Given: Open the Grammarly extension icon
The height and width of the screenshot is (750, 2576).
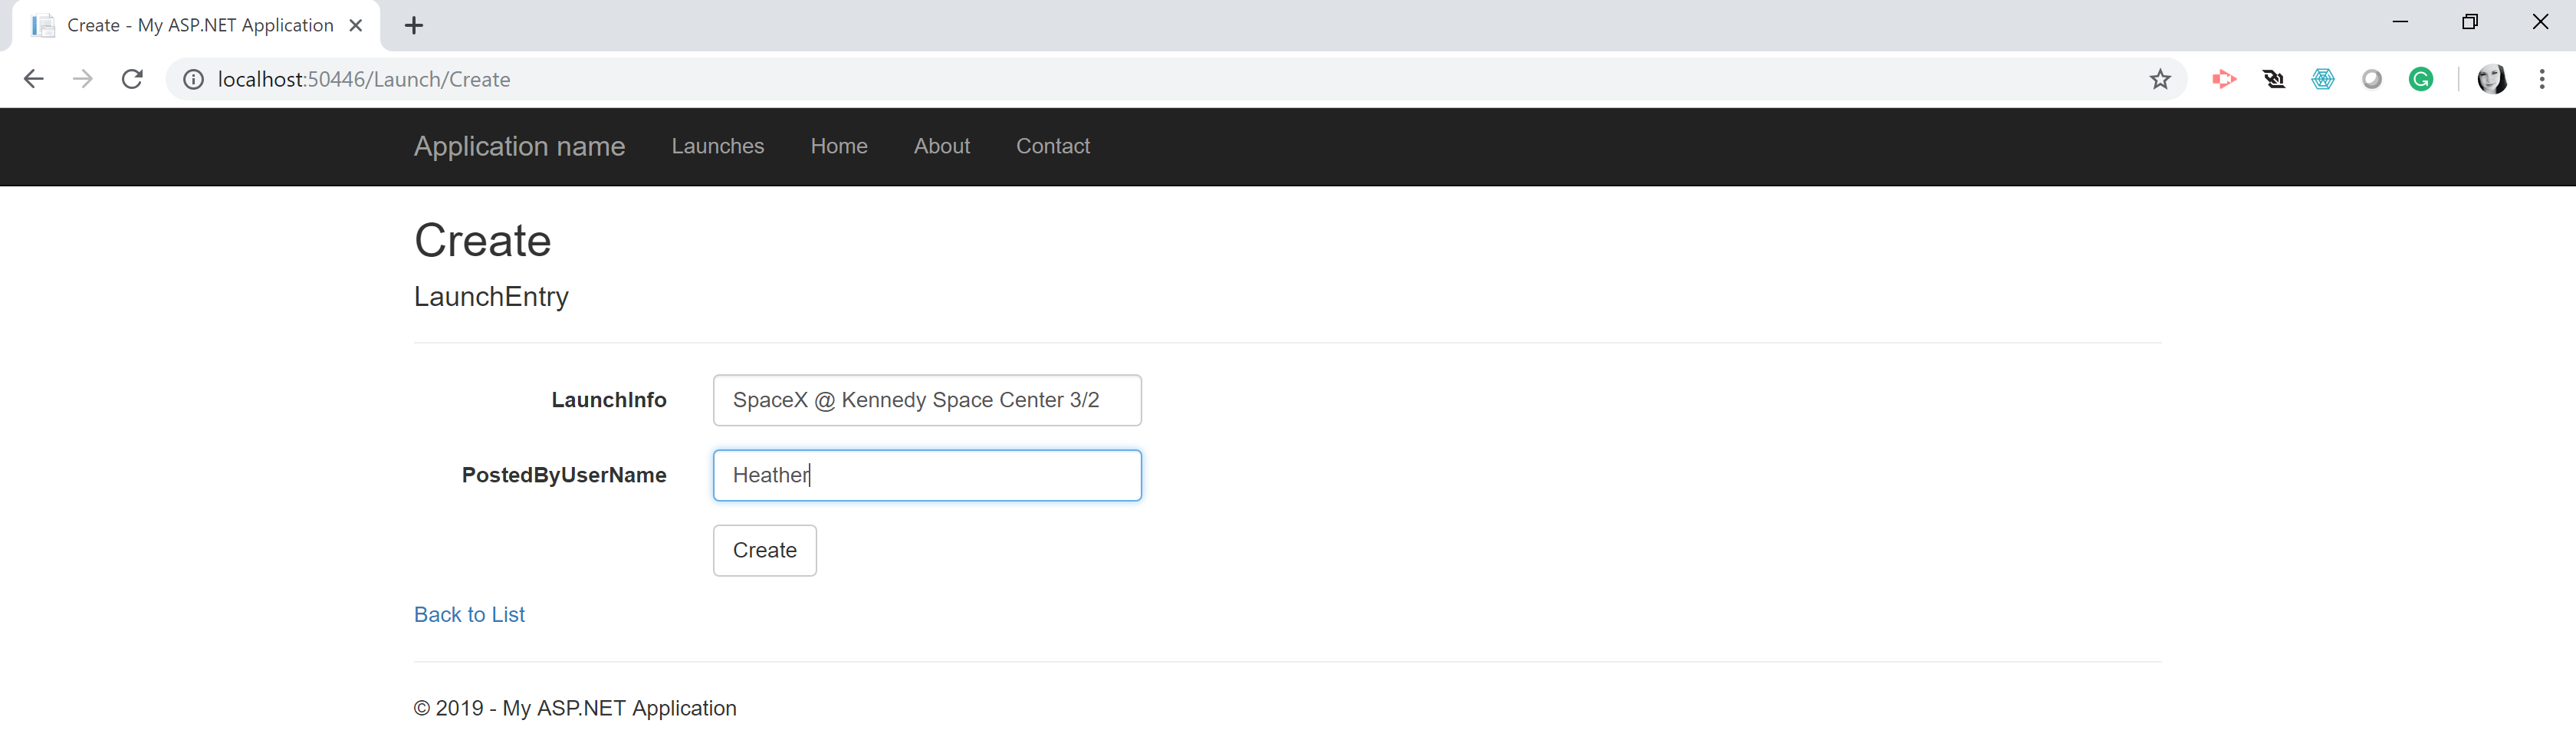Looking at the screenshot, I should click(2421, 79).
